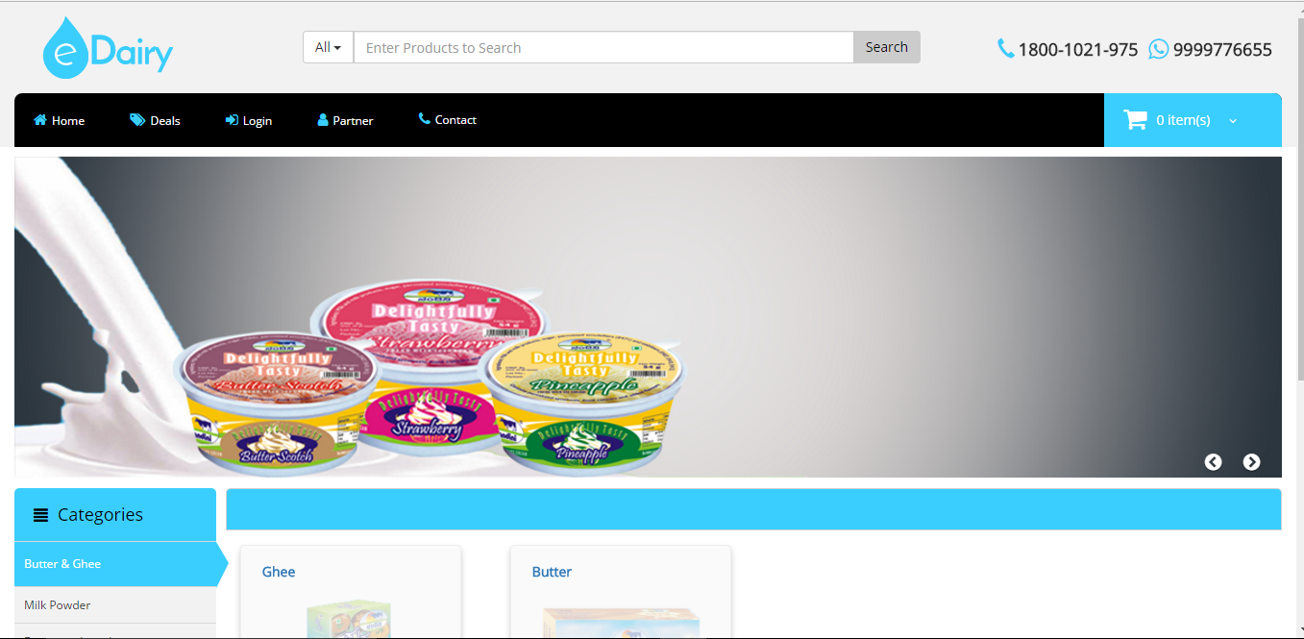Click the Enter Products to Search field

click(x=603, y=47)
